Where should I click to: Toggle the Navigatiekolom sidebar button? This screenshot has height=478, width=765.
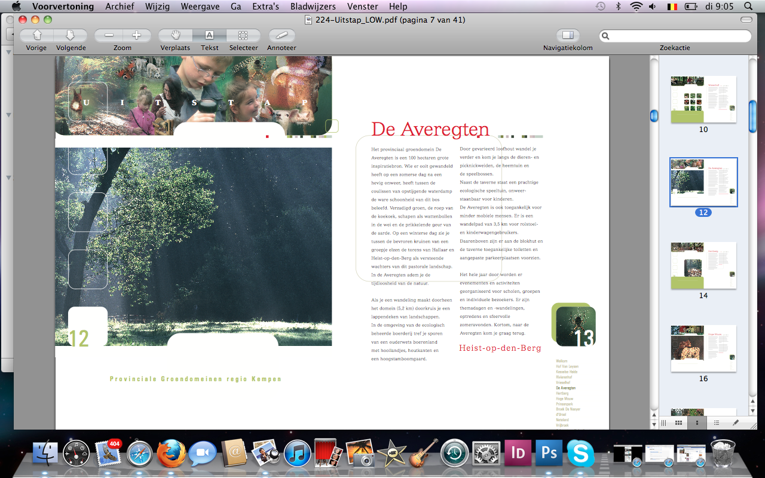pos(568,35)
